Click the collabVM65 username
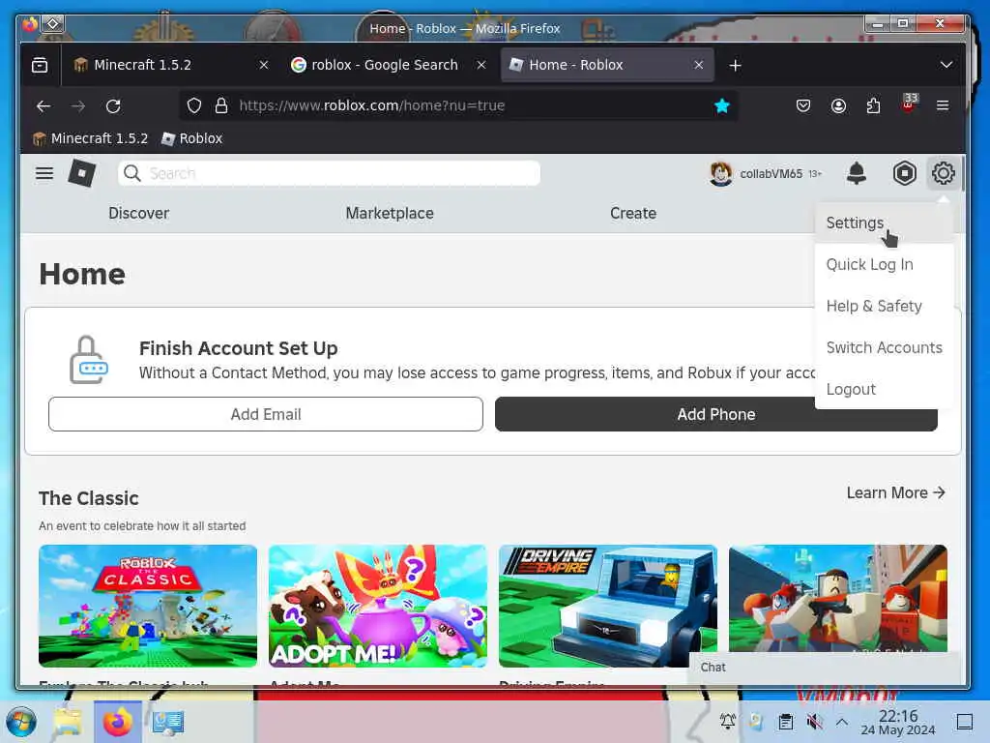 point(771,174)
